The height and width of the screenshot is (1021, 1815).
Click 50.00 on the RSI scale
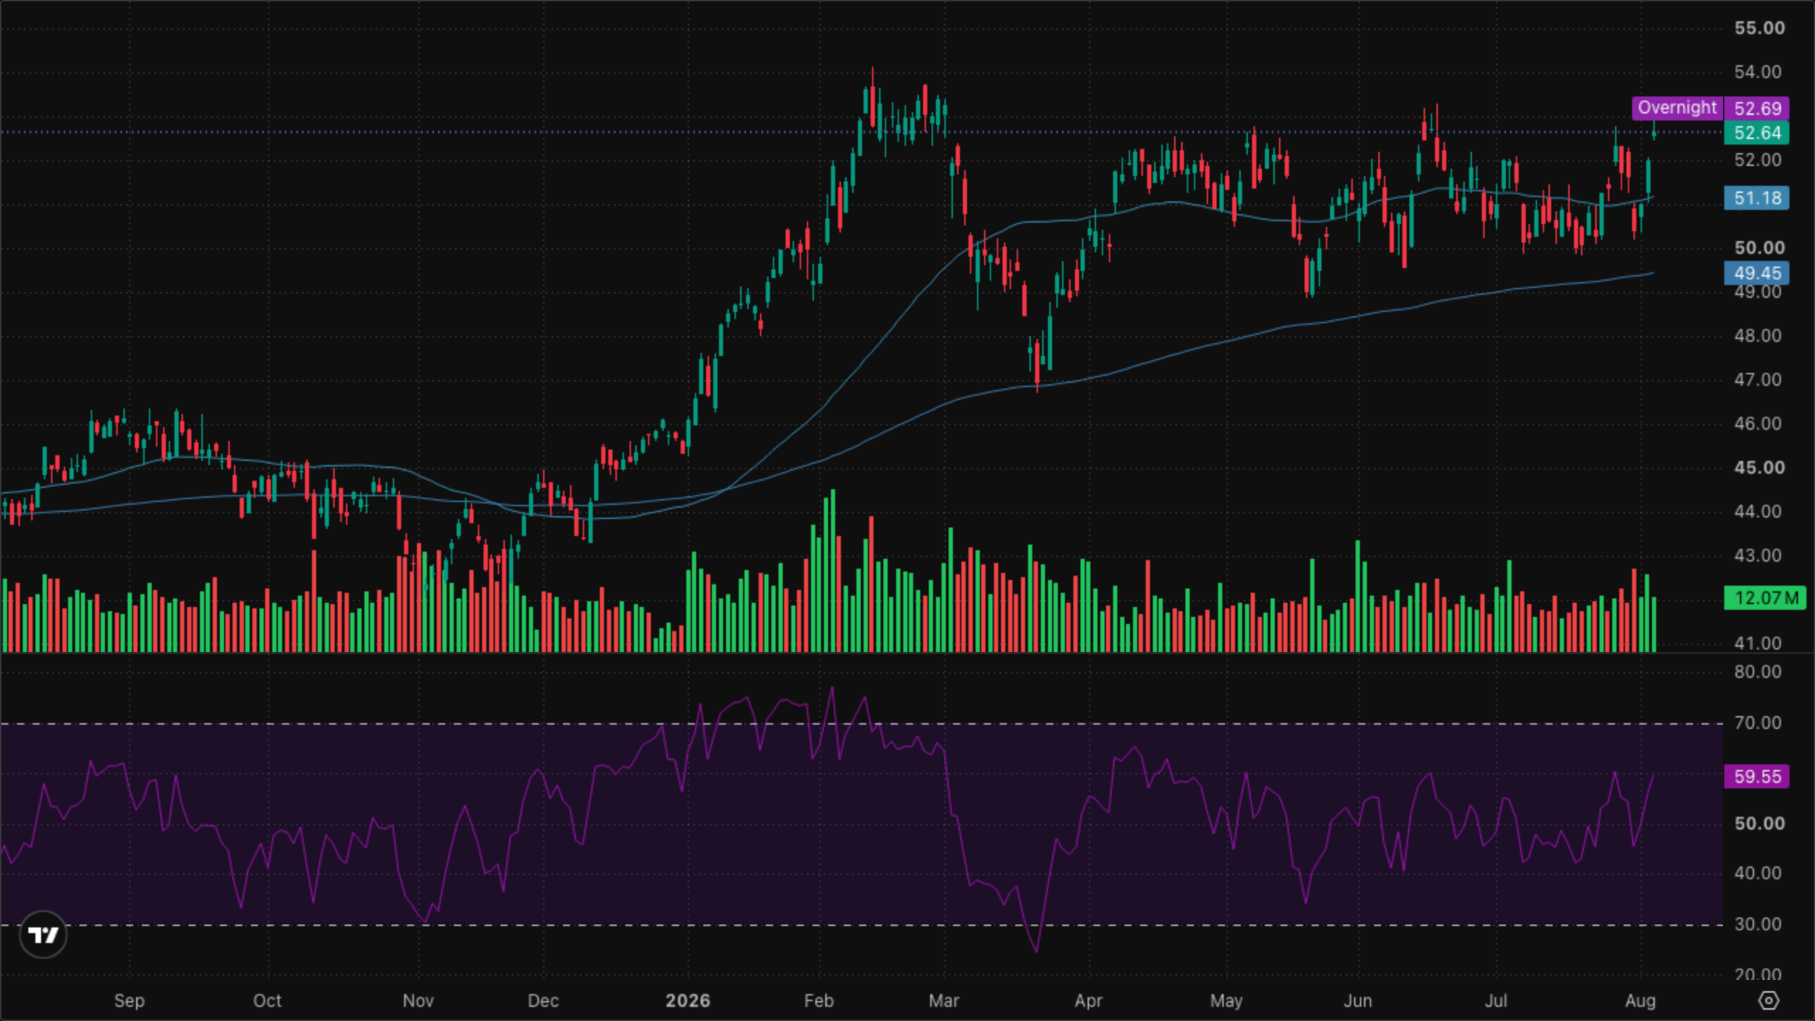1759,824
